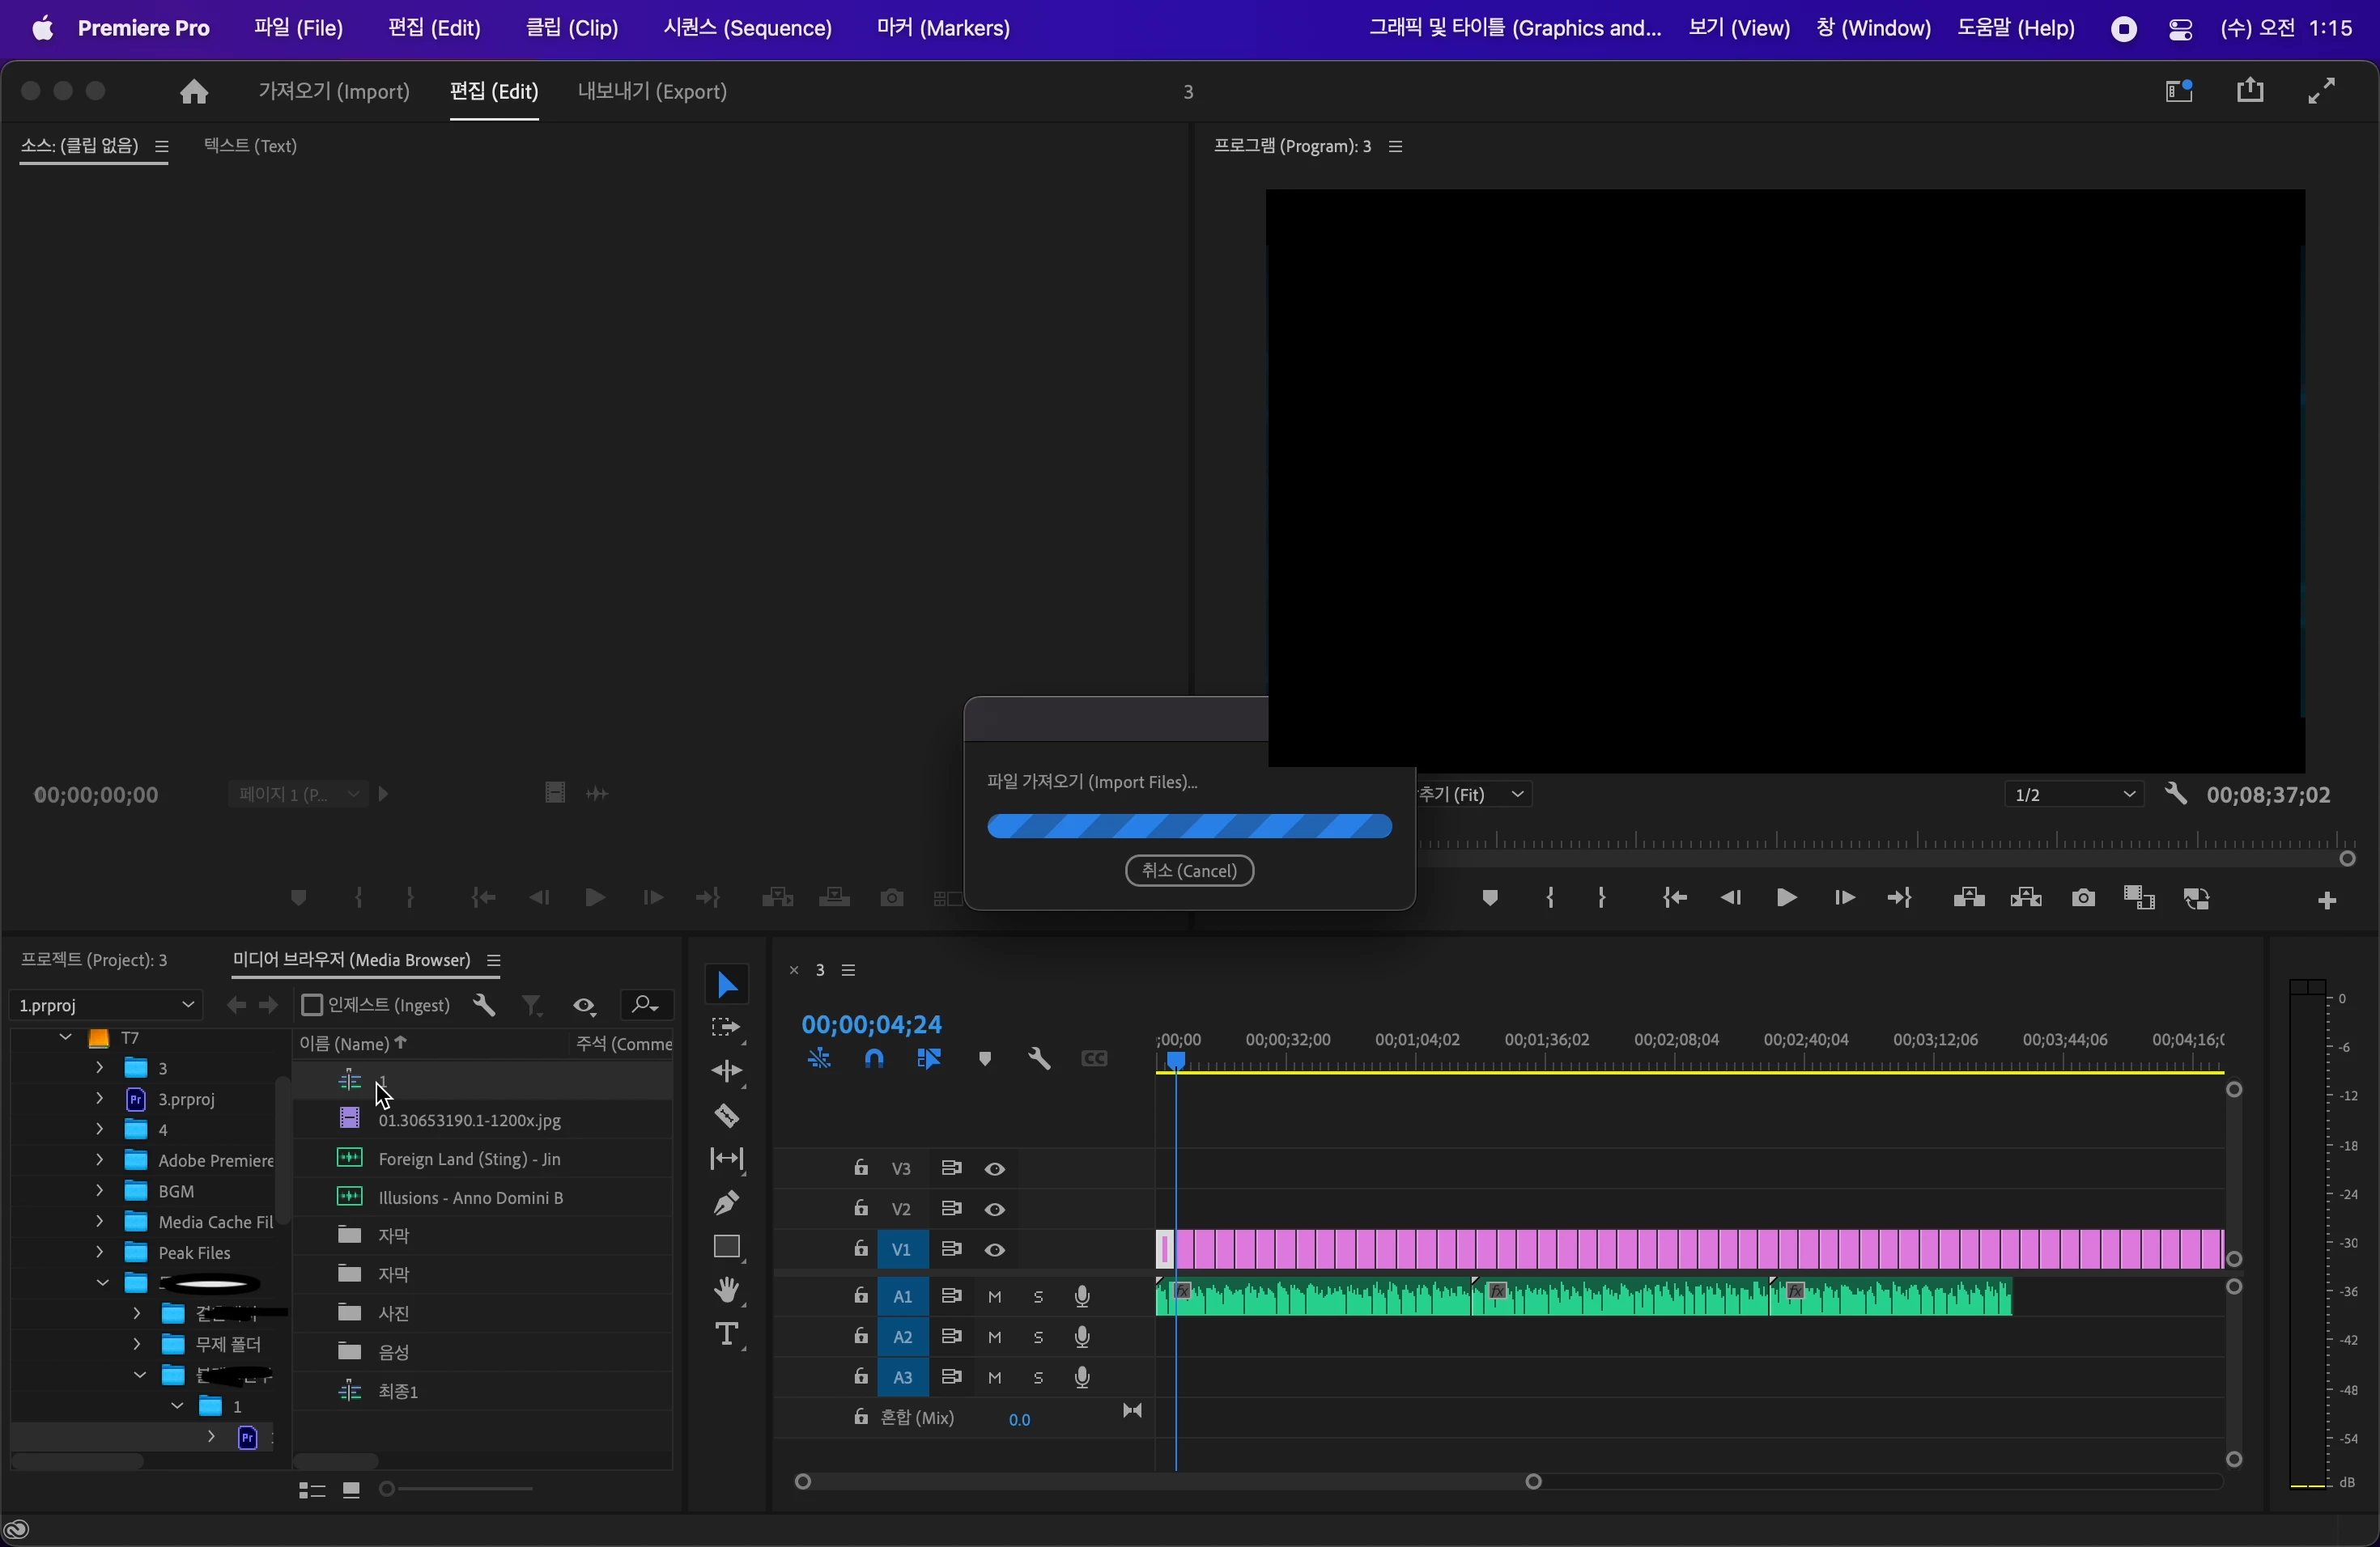
Task: Switch to the Project: 3 panel tab
Action: point(95,960)
